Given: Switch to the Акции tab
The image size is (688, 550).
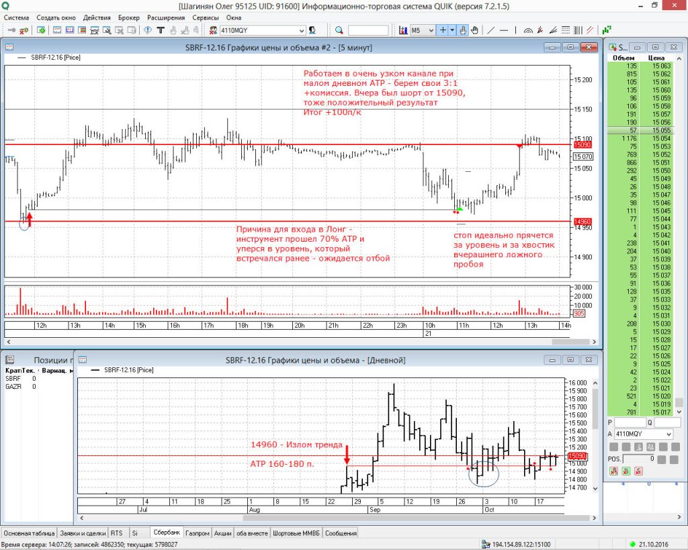Looking at the screenshot, I should click(222, 533).
